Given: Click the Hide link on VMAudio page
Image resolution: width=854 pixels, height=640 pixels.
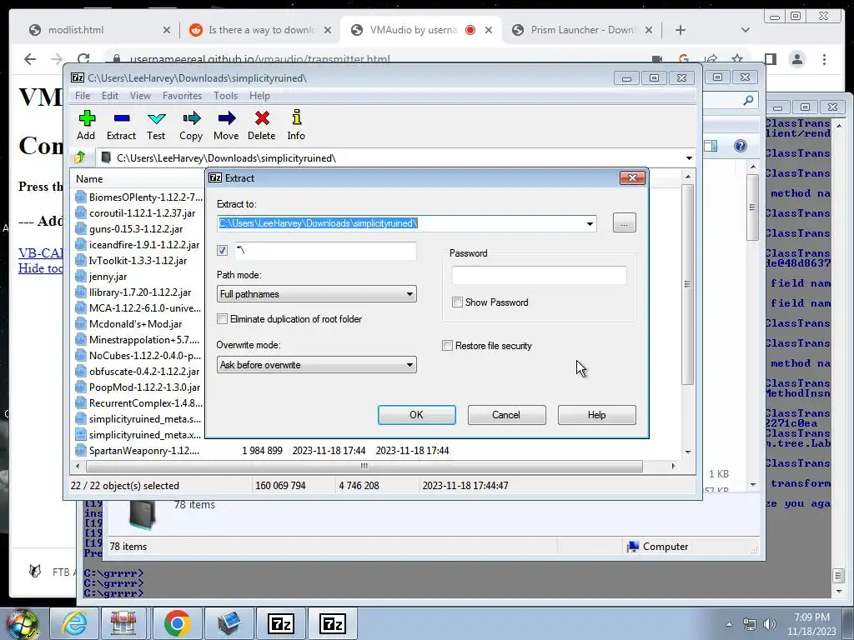Looking at the screenshot, I should point(41,268).
